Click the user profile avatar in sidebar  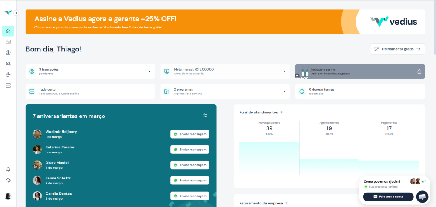8,196
